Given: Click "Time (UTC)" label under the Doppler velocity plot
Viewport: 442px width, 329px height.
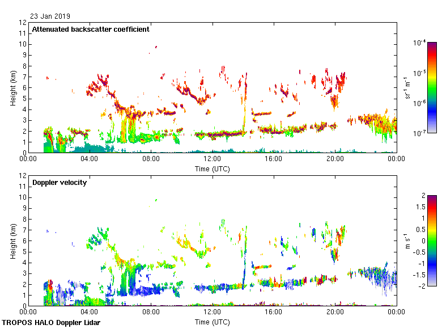Looking at the screenshot, I should (212, 322).
